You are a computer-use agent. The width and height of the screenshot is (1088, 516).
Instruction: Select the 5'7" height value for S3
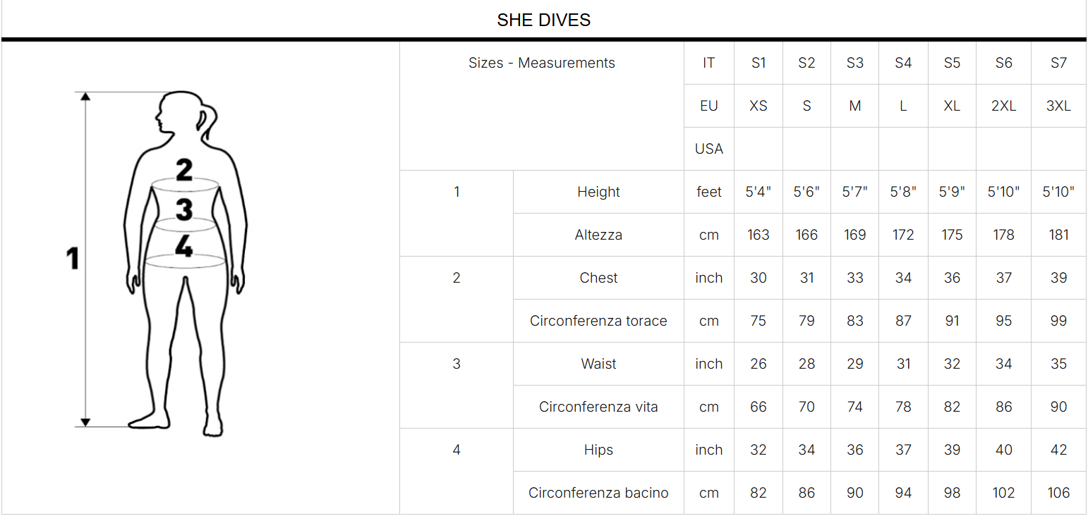pyautogui.click(x=854, y=192)
